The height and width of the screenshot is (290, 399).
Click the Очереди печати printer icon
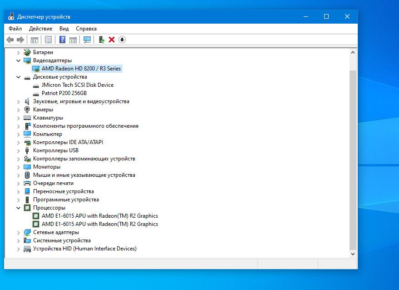pos(27,183)
